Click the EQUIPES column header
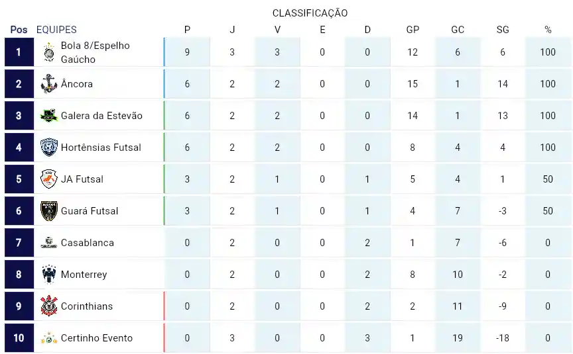This screenshot has height=354, width=573. click(x=56, y=30)
